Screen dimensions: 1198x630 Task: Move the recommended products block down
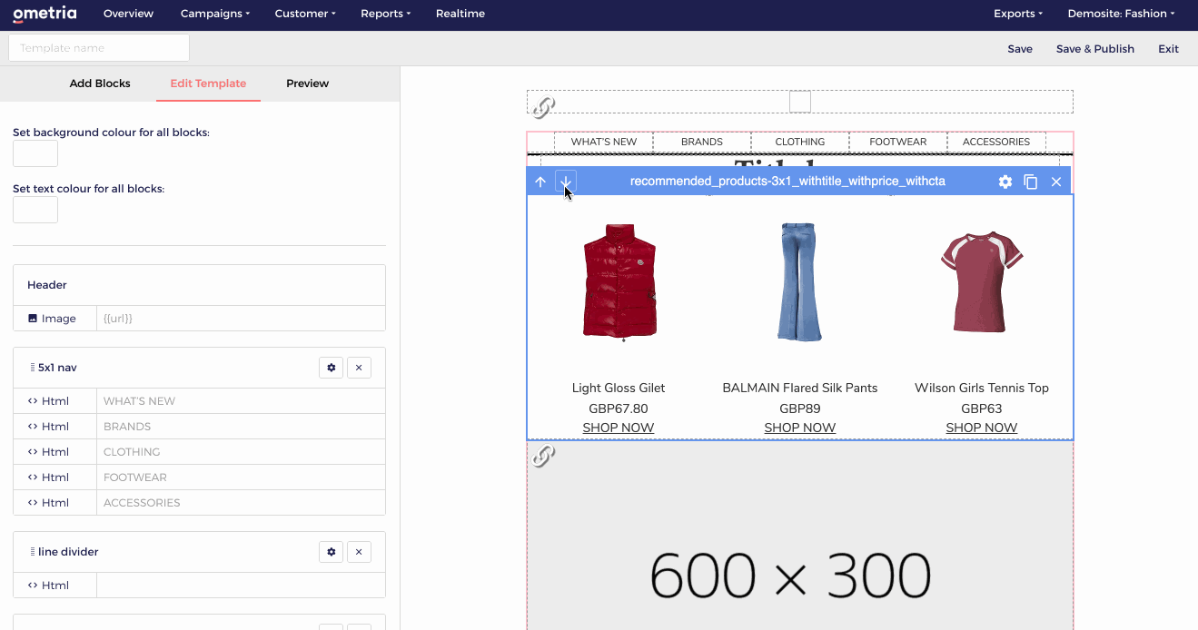click(566, 182)
